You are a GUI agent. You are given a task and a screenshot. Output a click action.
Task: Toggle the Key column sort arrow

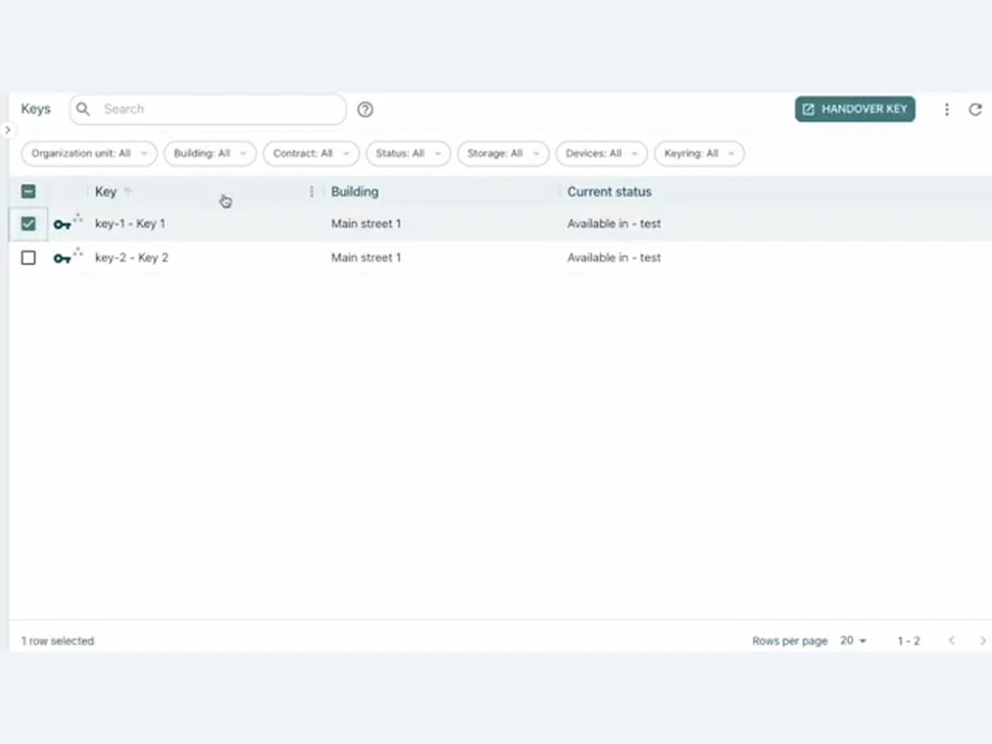pos(128,192)
